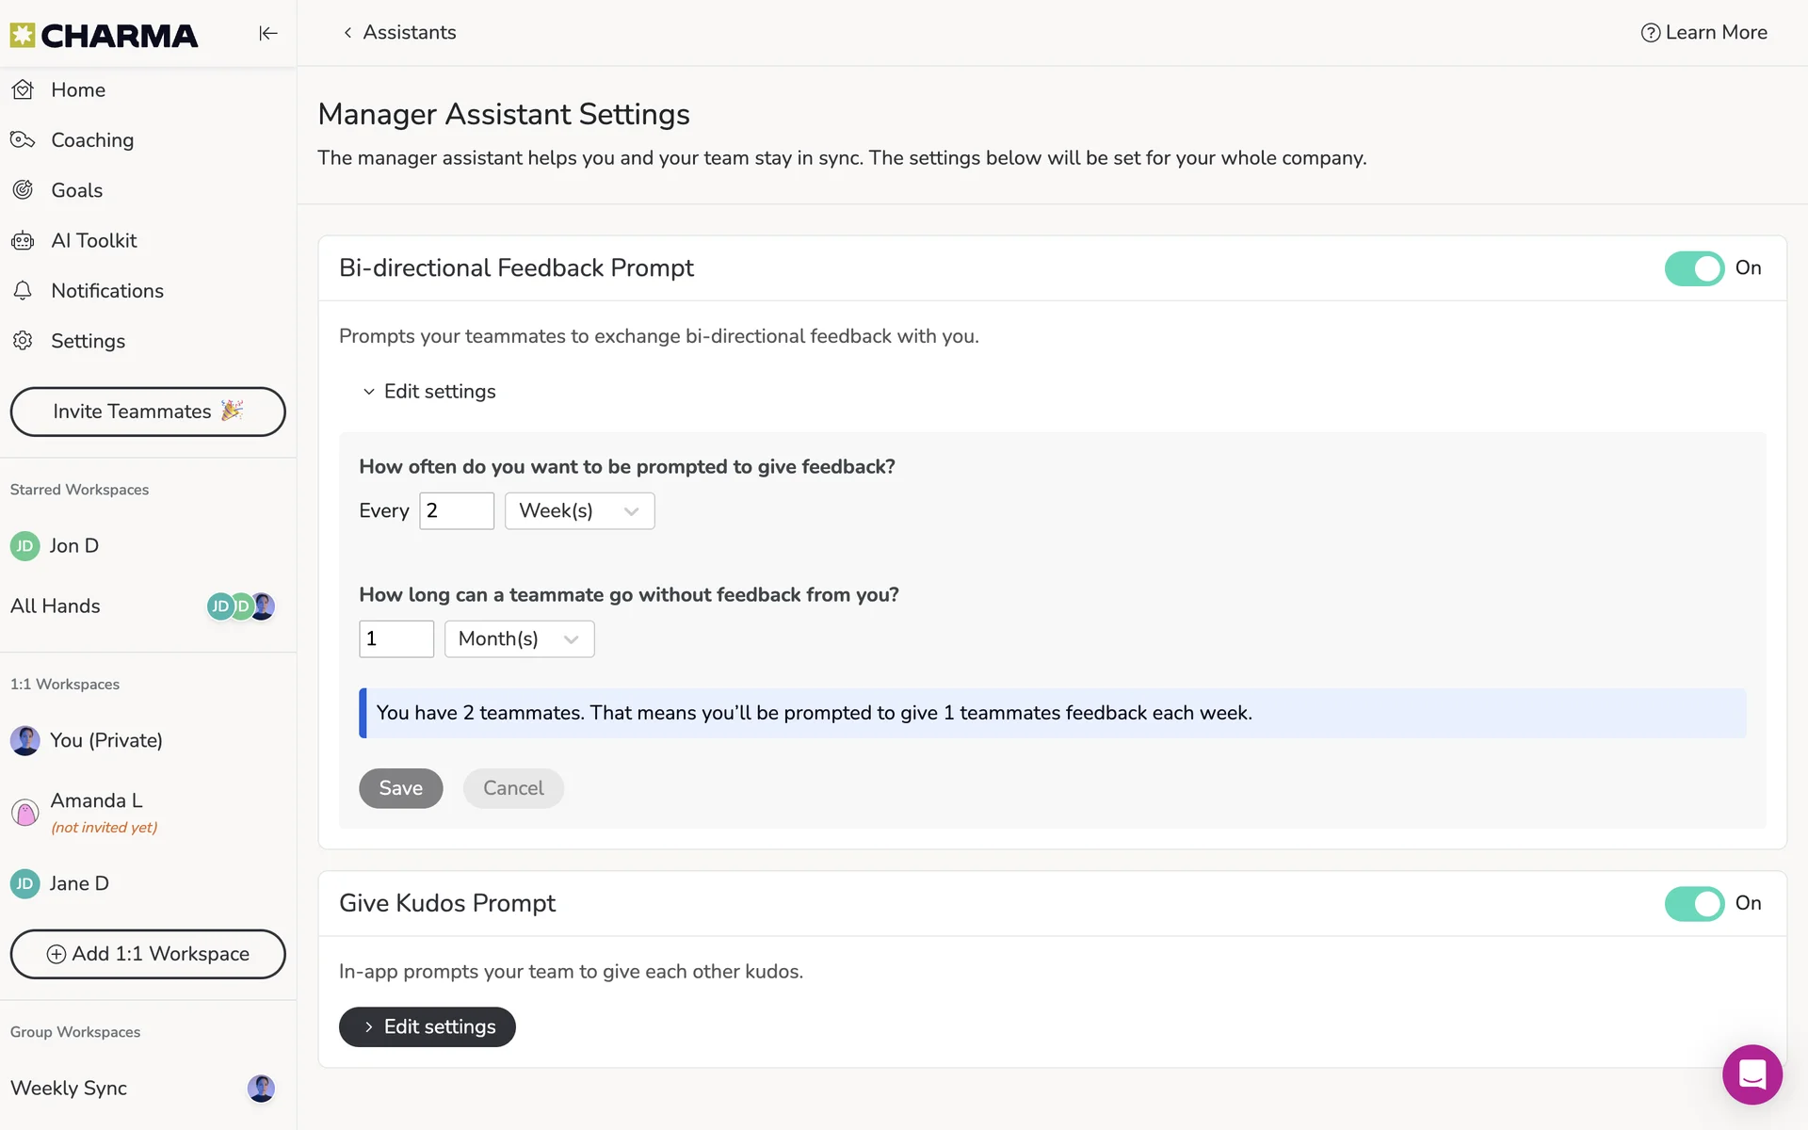1808x1130 pixels.
Task: Click the Charma logo
Action: tap(104, 36)
